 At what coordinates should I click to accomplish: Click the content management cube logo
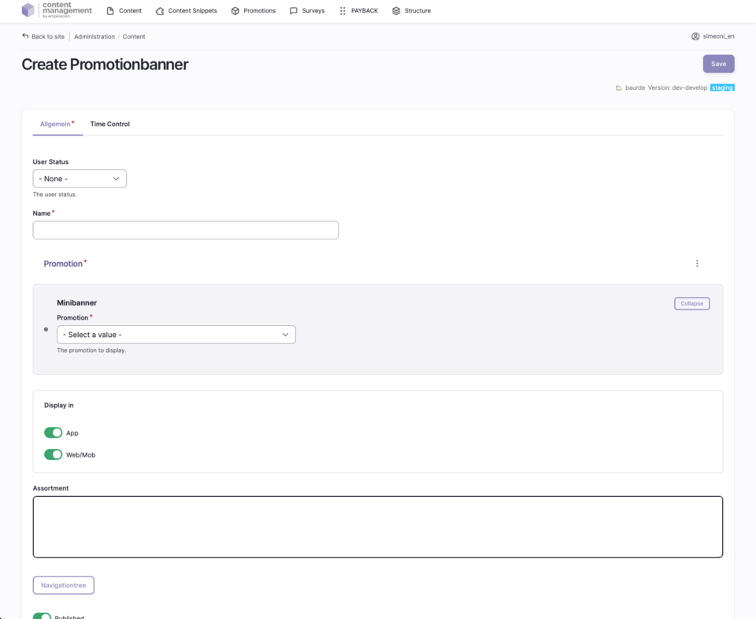pos(28,10)
